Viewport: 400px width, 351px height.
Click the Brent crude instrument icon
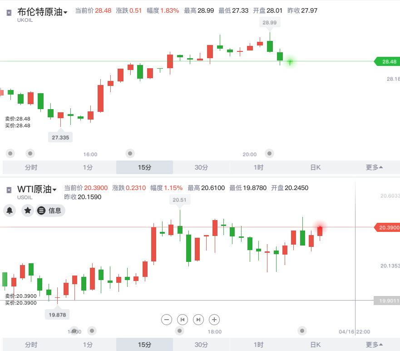(9, 13)
